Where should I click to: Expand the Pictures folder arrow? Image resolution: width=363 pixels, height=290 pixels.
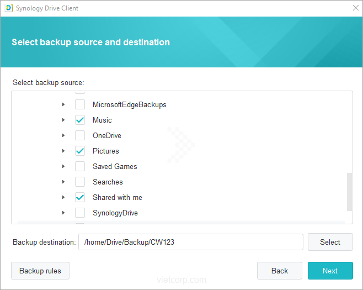click(x=63, y=151)
